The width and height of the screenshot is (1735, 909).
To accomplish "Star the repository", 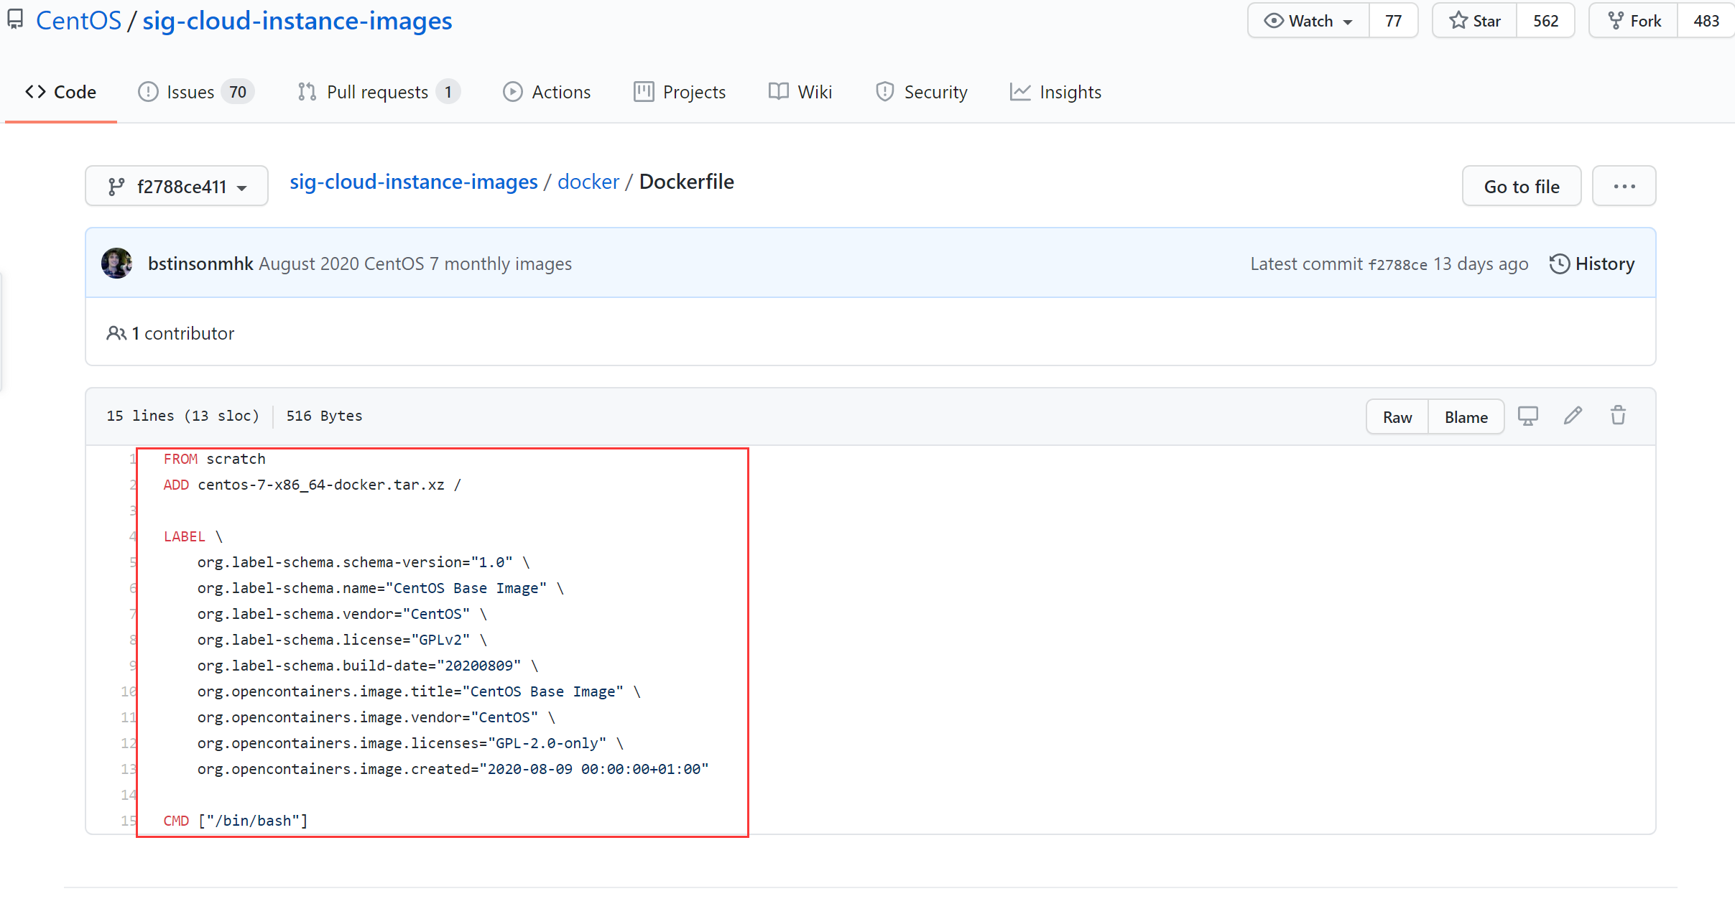I will (x=1475, y=21).
